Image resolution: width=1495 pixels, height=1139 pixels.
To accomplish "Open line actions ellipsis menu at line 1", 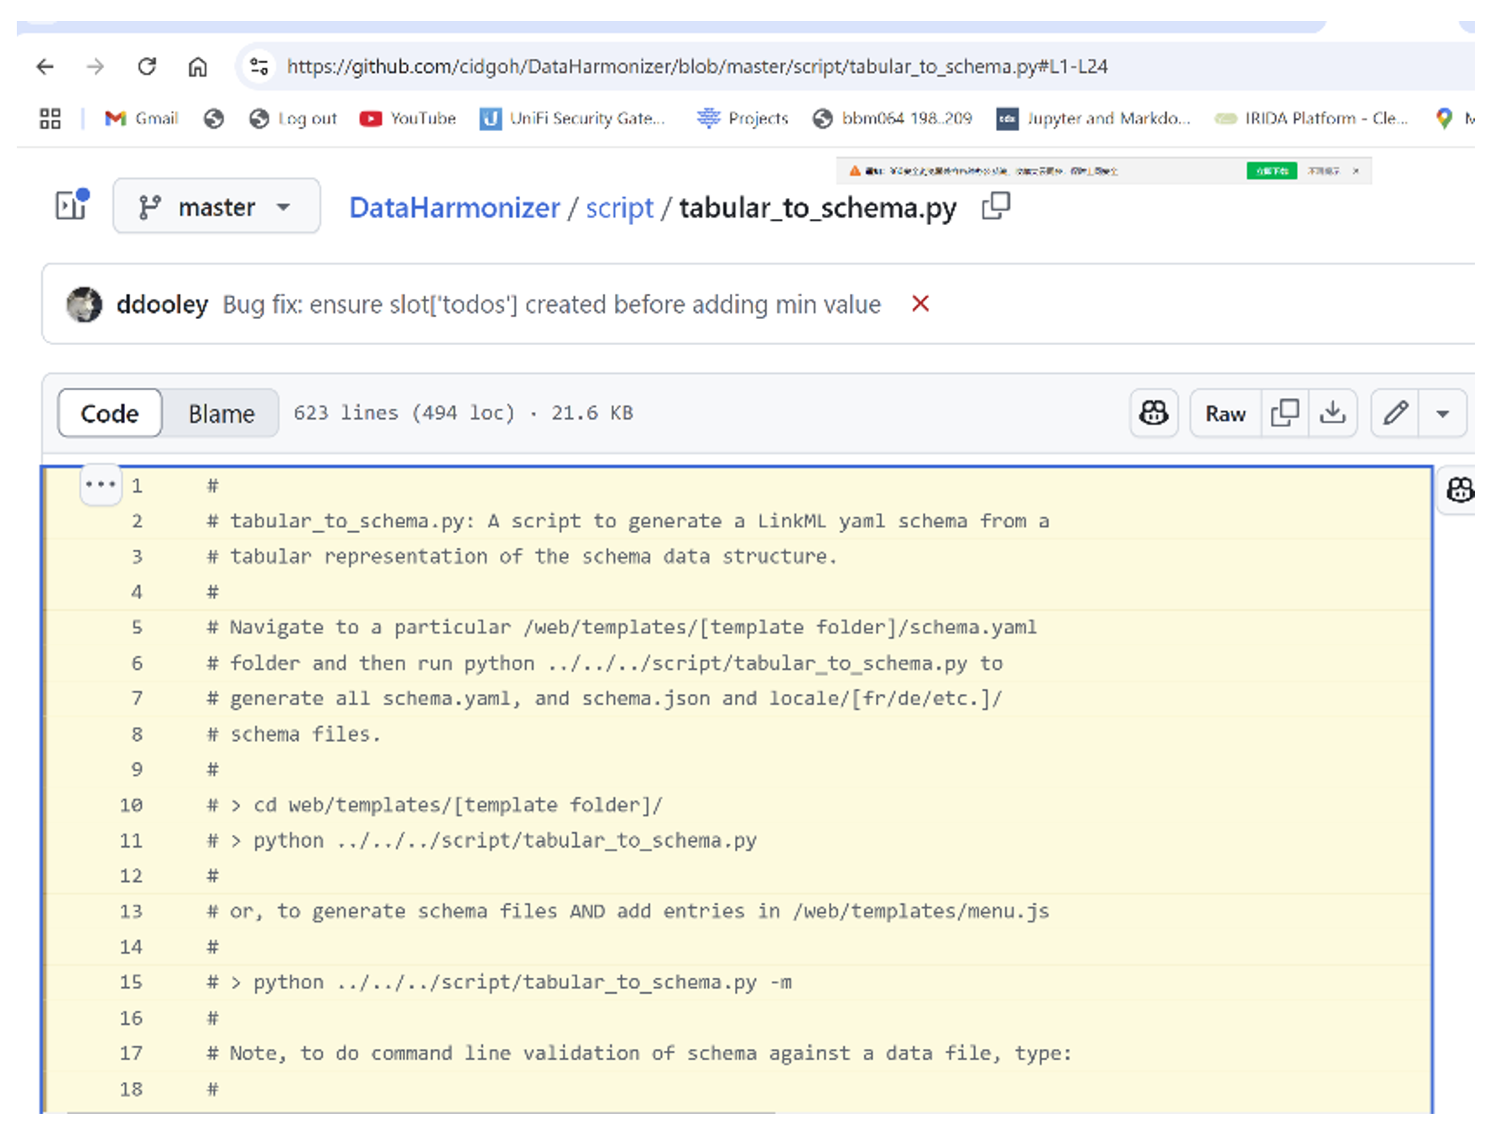I will click(x=101, y=484).
